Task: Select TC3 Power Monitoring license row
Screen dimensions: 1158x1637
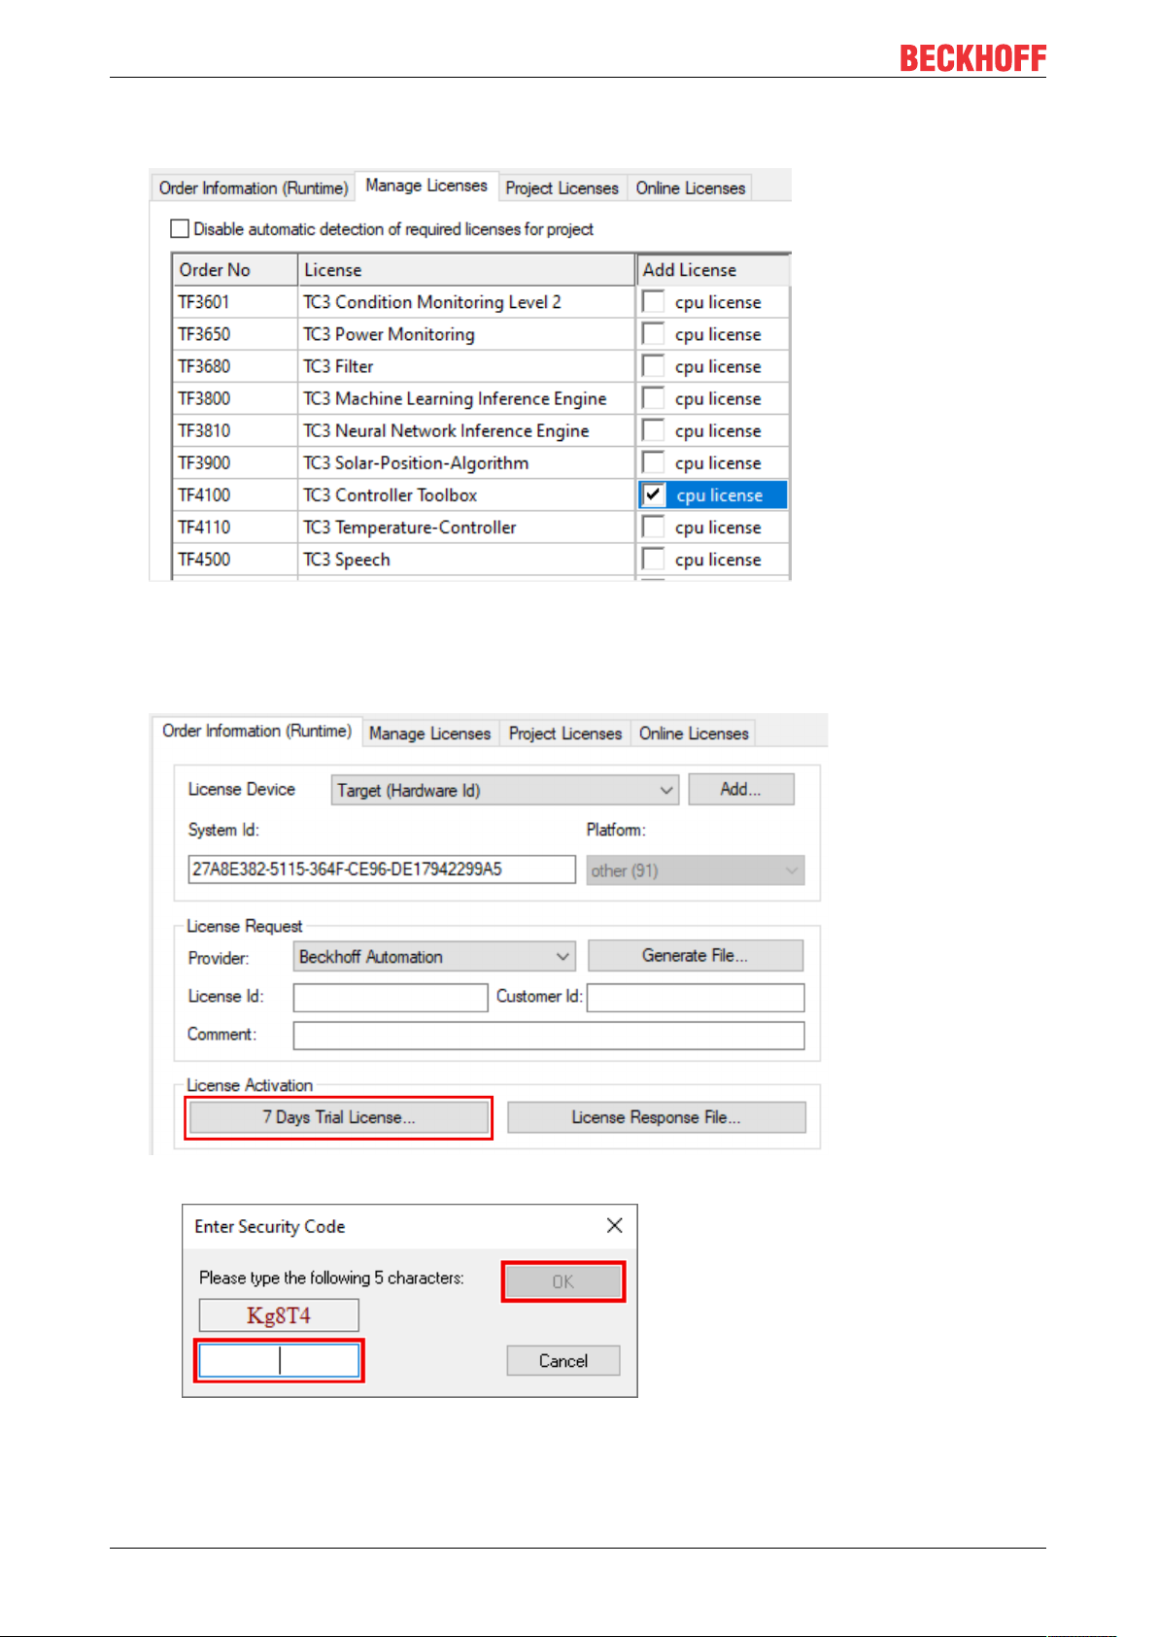Action: tap(389, 334)
